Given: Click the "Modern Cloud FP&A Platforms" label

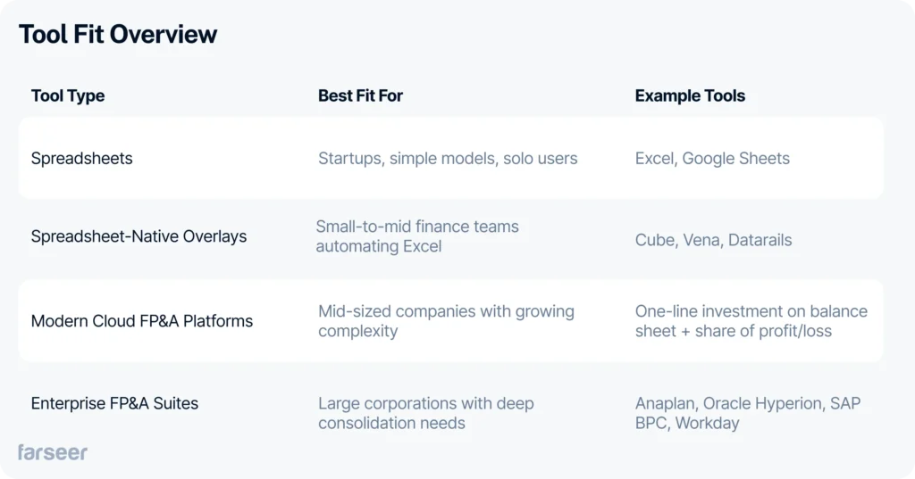Looking at the screenshot, I should point(142,321).
